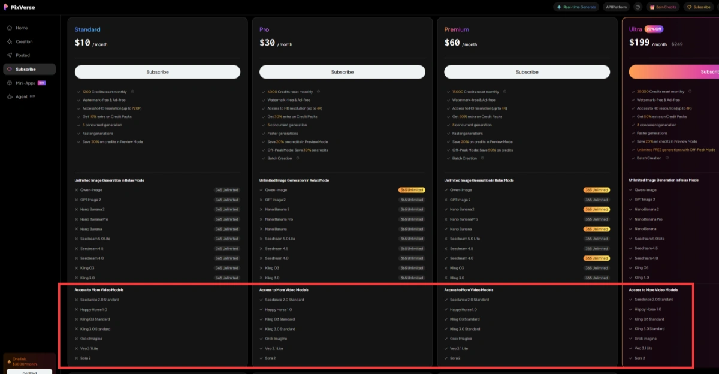Click the Mini-Apps cube icon in sidebar
This screenshot has height=374, width=719.
click(x=10, y=83)
